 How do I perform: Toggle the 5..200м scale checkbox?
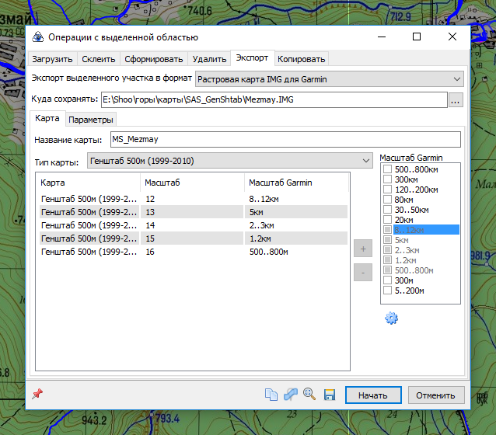coord(388,291)
